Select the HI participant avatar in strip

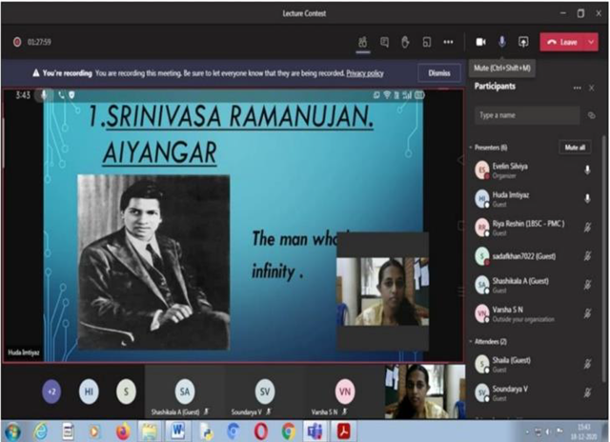(89, 392)
